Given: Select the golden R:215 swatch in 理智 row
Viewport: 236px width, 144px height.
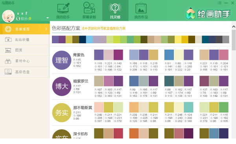Looking at the screenshot, I should 153,55.
